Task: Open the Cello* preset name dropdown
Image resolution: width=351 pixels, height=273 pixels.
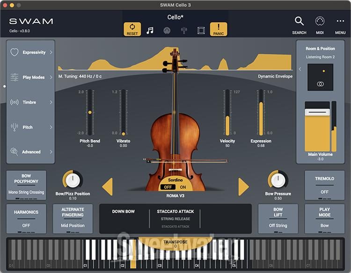Action: click(x=175, y=17)
